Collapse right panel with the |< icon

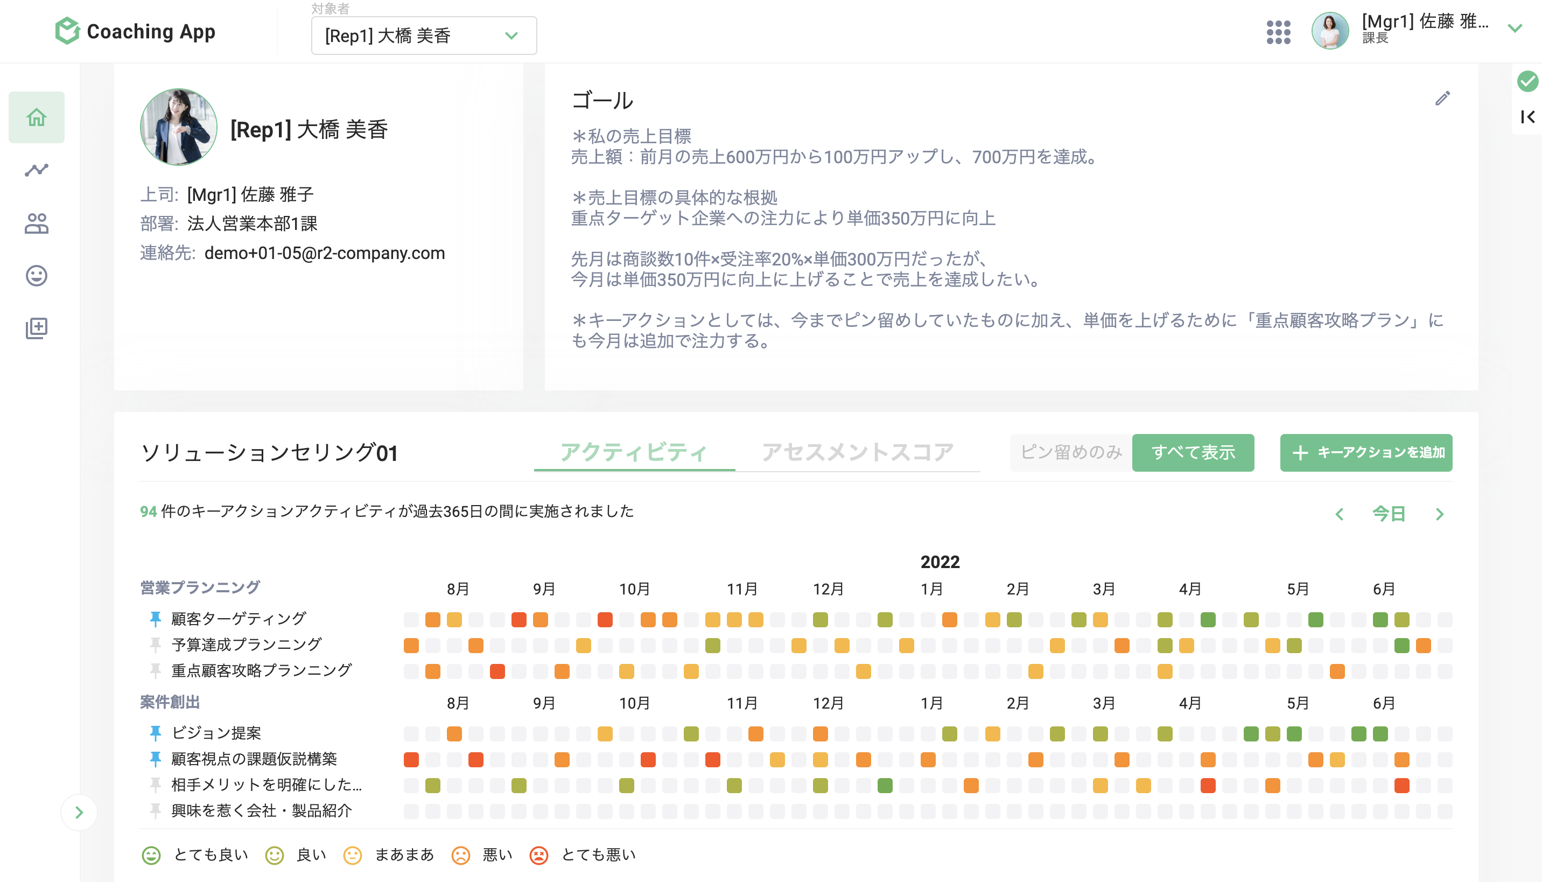click(x=1527, y=117)
